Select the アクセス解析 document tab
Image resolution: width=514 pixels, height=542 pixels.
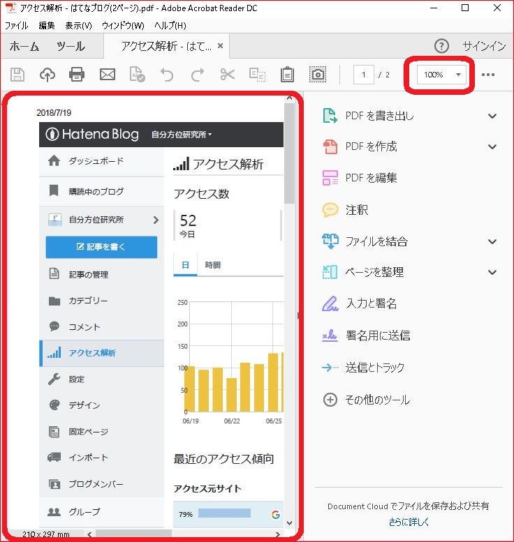[x=166, y=46]
